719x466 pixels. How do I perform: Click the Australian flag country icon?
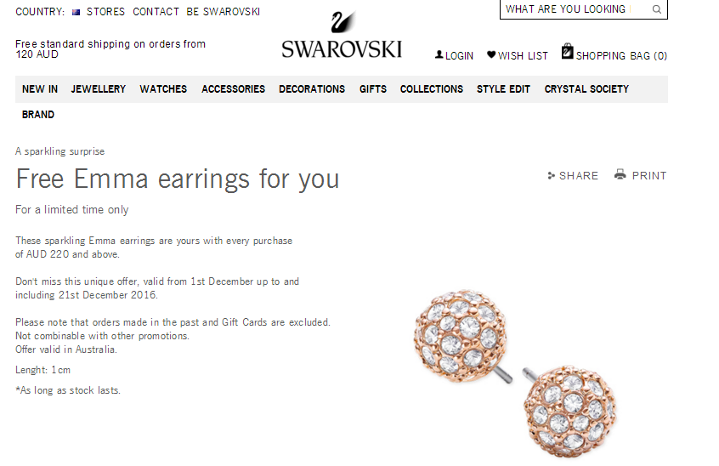pos(76,13)
